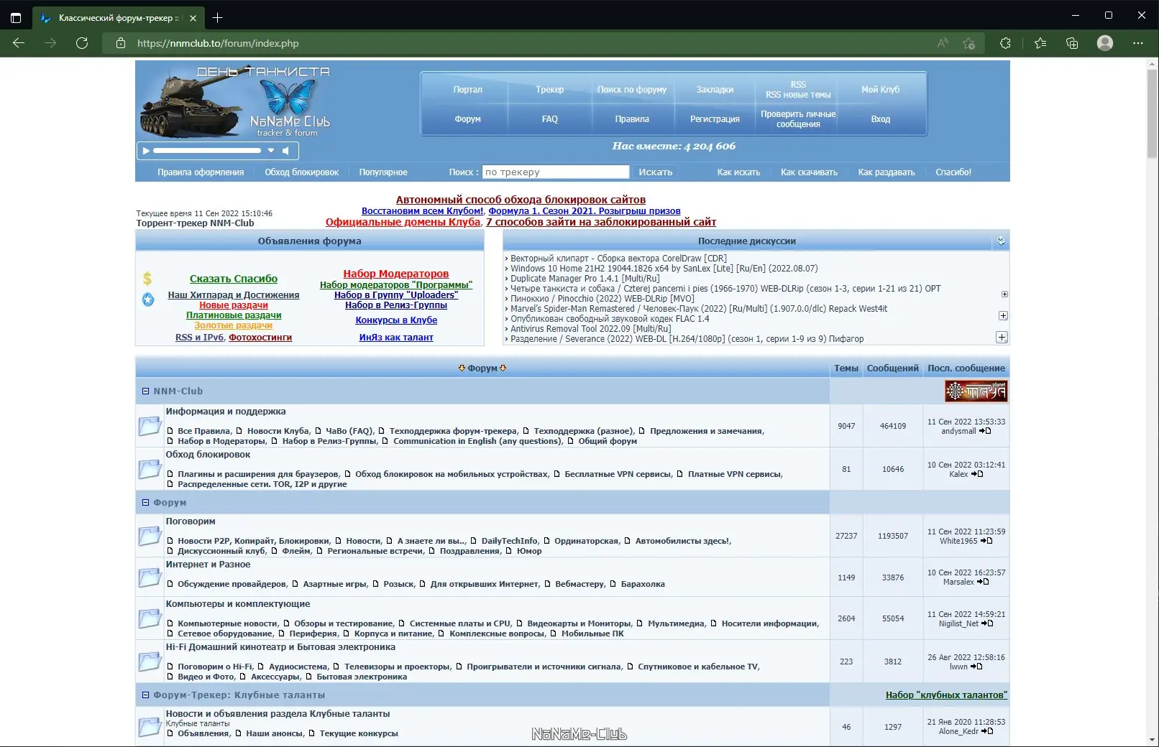1159x747 pixels.
Task: Open Поиск по форуму menu item
Action: click(x=632, y=90)
